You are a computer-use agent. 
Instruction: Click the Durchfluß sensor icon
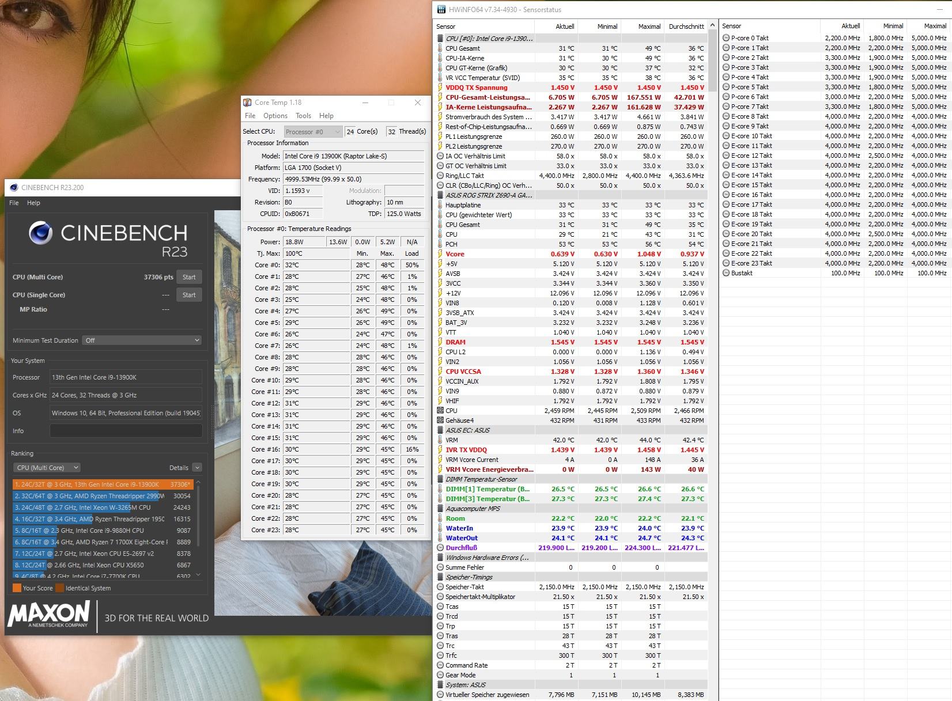tap(440, 548)
